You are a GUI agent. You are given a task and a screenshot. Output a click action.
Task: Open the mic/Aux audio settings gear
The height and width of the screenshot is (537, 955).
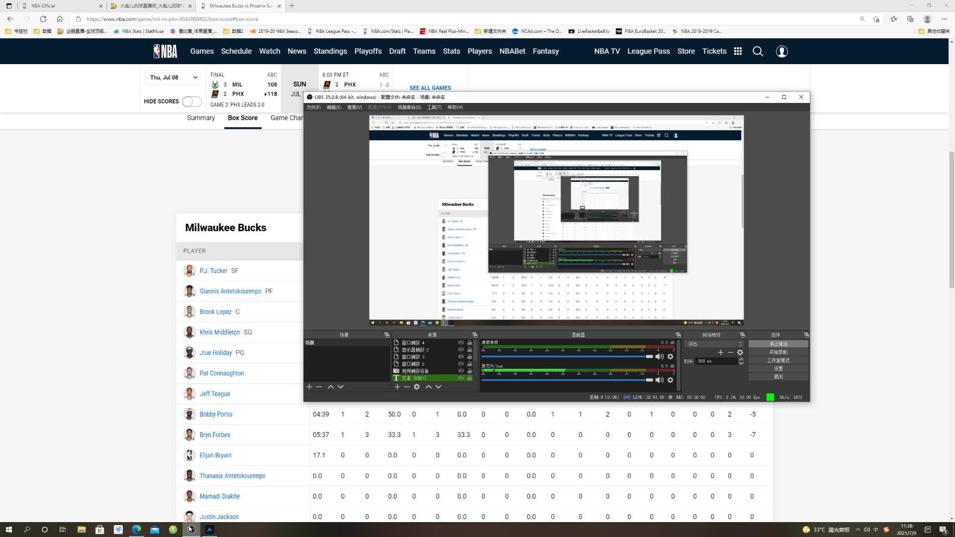(670, 380)
